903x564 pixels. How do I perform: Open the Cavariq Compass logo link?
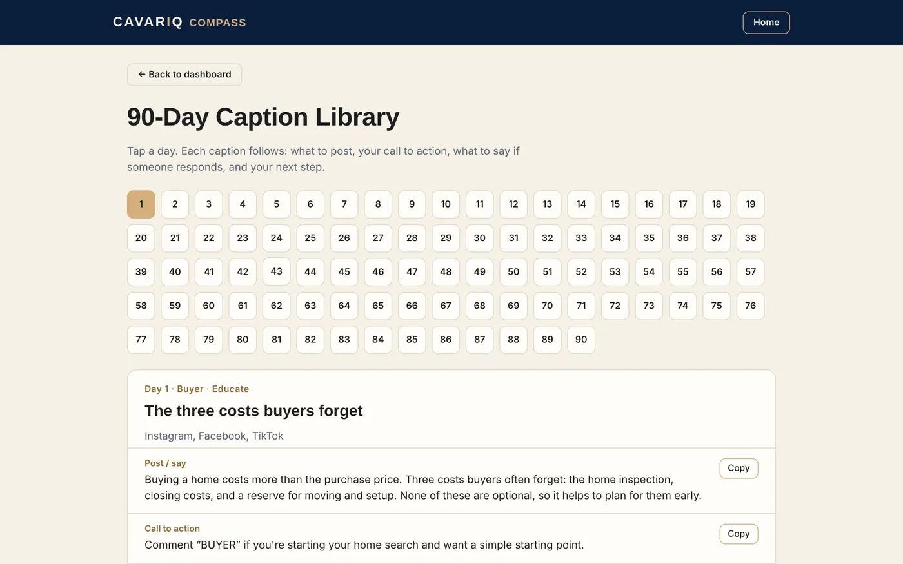tap(179, 23)
